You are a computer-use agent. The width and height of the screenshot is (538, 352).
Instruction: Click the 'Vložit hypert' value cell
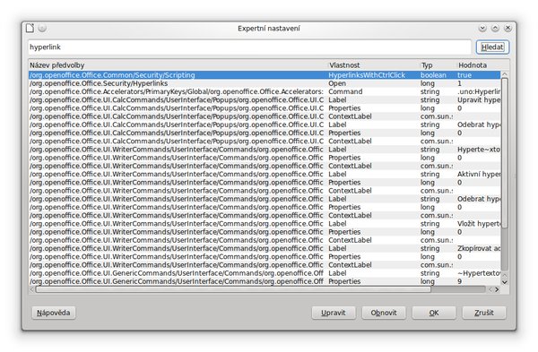[x=479, y=223]
